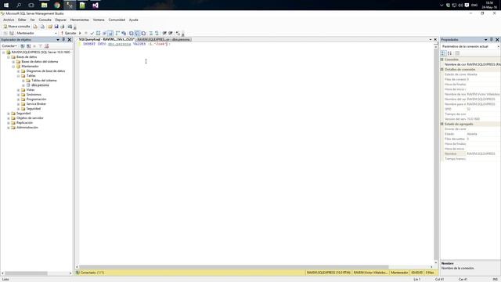The image size is (501, 282).
Task: Click the Save disk icon in the toolbar
Action: pos(56,27)
